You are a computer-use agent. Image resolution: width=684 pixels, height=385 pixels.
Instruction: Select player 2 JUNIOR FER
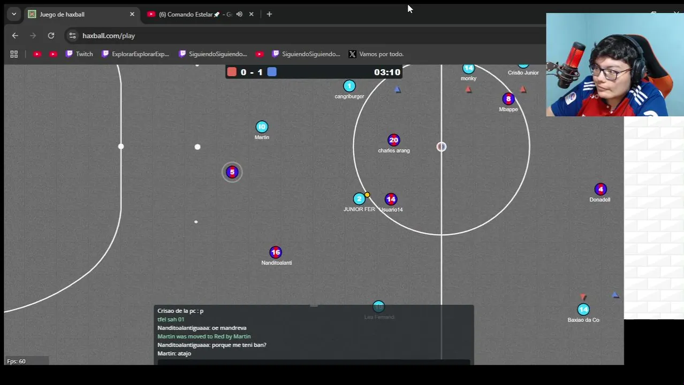(x=359, y=199)
